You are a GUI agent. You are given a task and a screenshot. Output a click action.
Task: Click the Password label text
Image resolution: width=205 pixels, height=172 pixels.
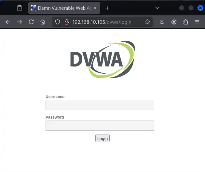click(x=55, y=117)
